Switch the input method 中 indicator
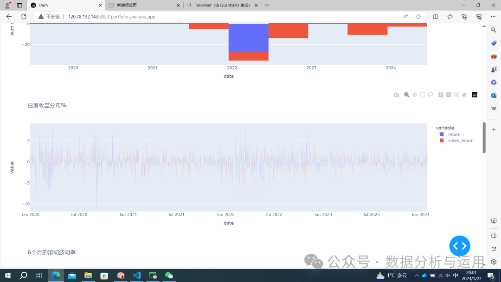Viewport: 501px width, 282px height. click(x=456, y=276)
